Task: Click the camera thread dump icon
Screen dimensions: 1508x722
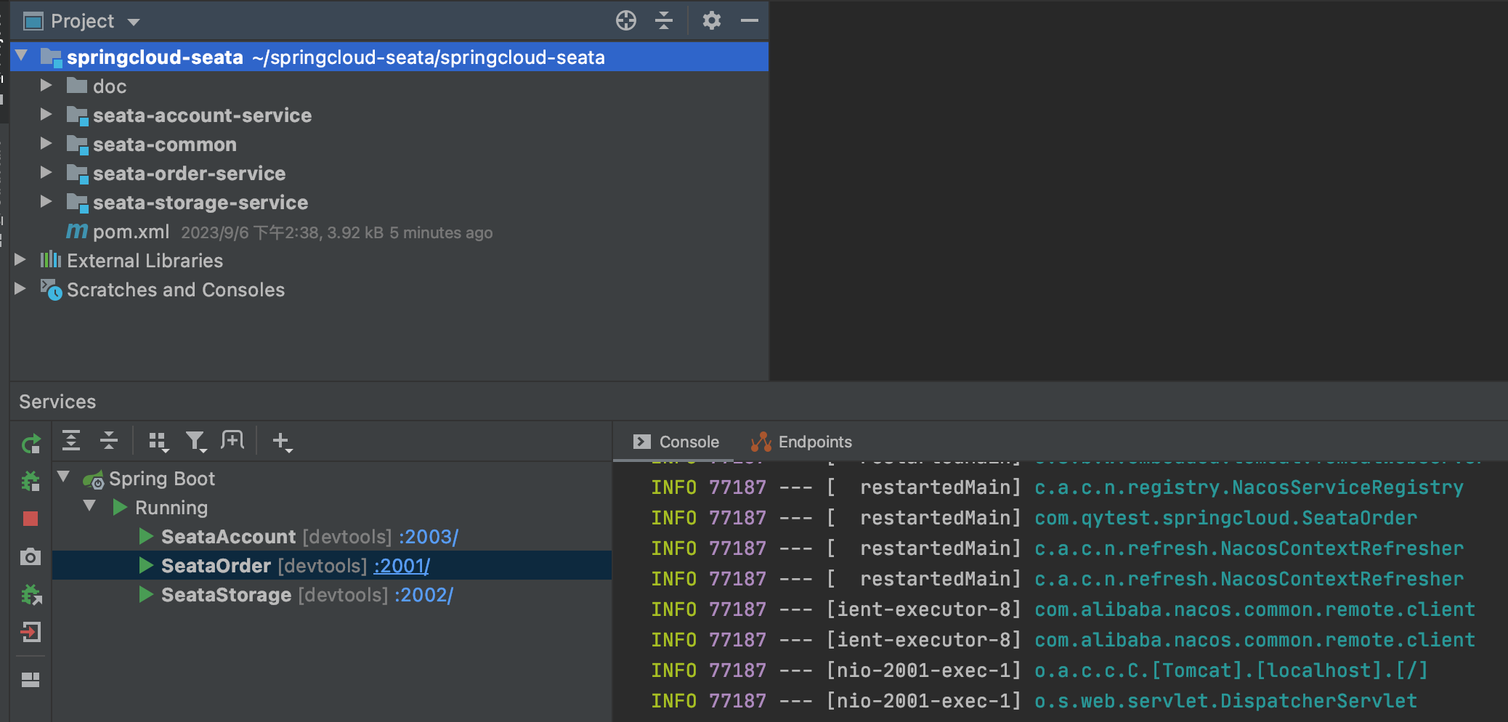Action: 31,557
